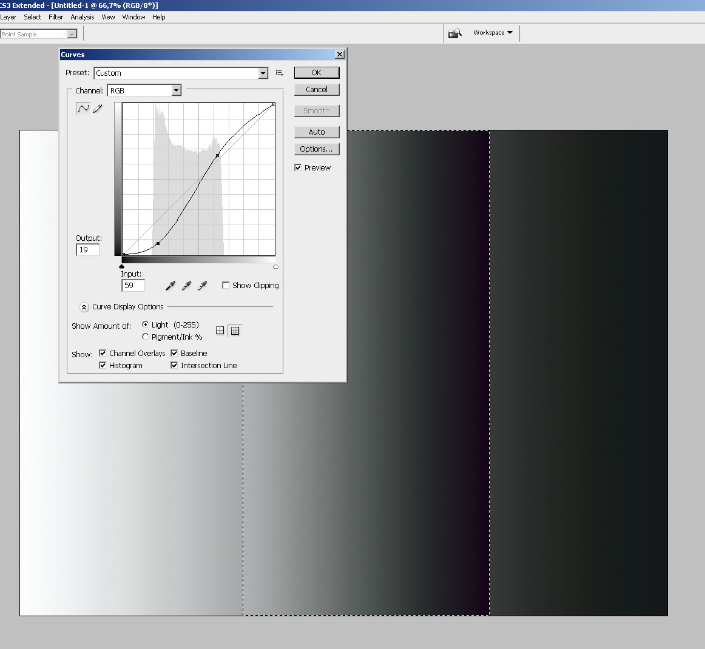Uncheck the Baseline option
This screenshot has height=649, width=705.
click(175, 353)
